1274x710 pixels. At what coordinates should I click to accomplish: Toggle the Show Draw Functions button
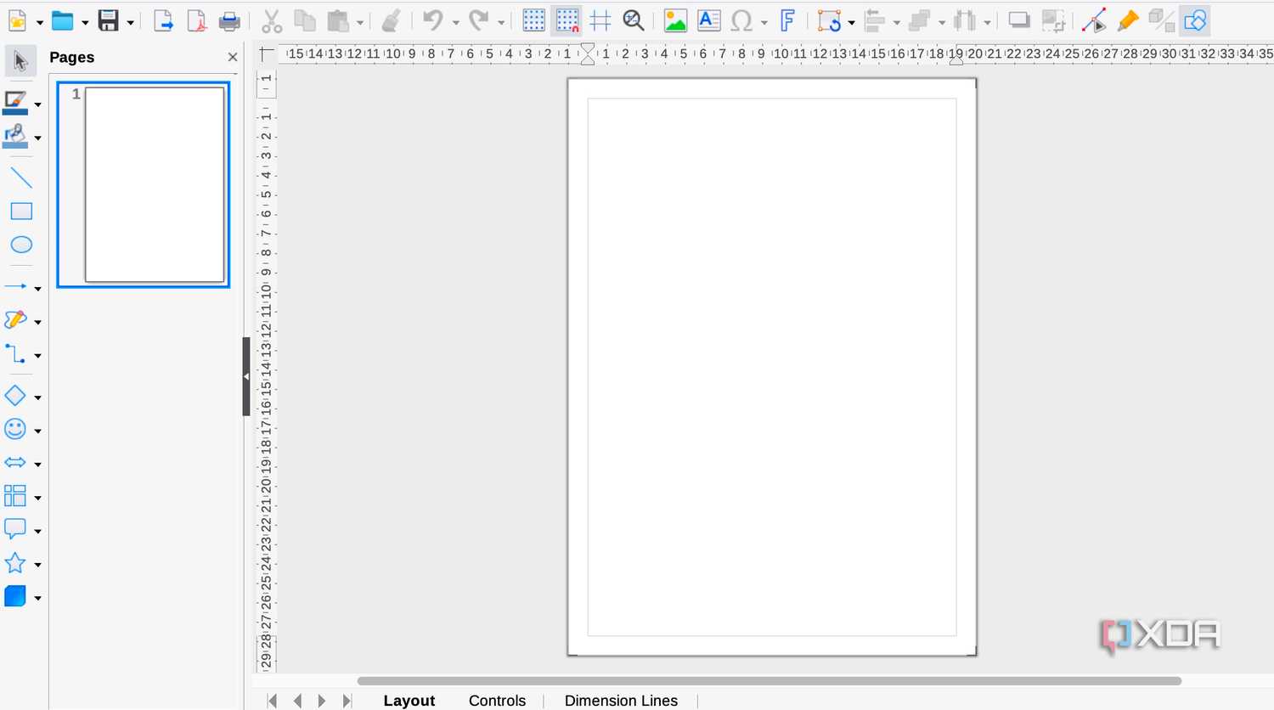(x=1195, y=21)
